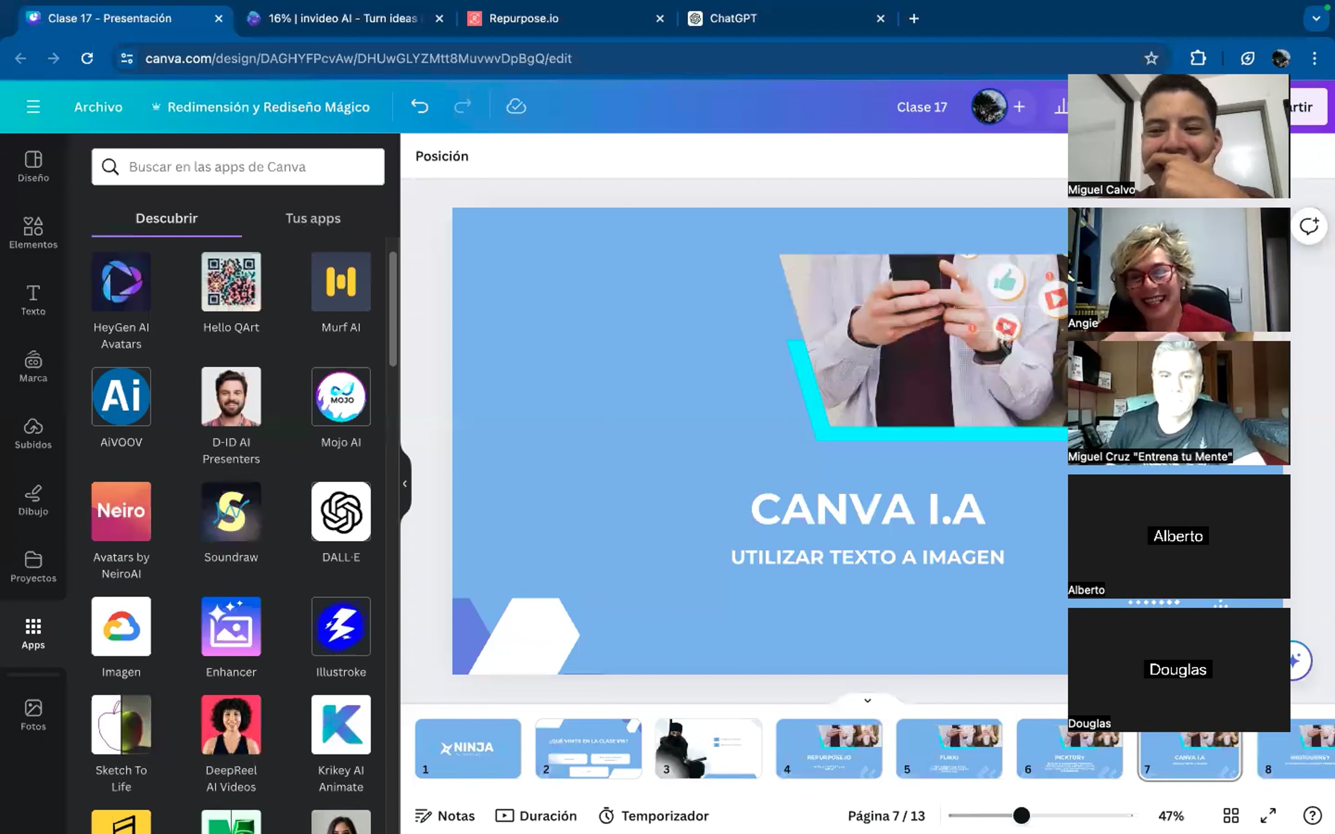
Task: Open the HeyGen AI Avatars app
Action: click(x=121, y=281)
